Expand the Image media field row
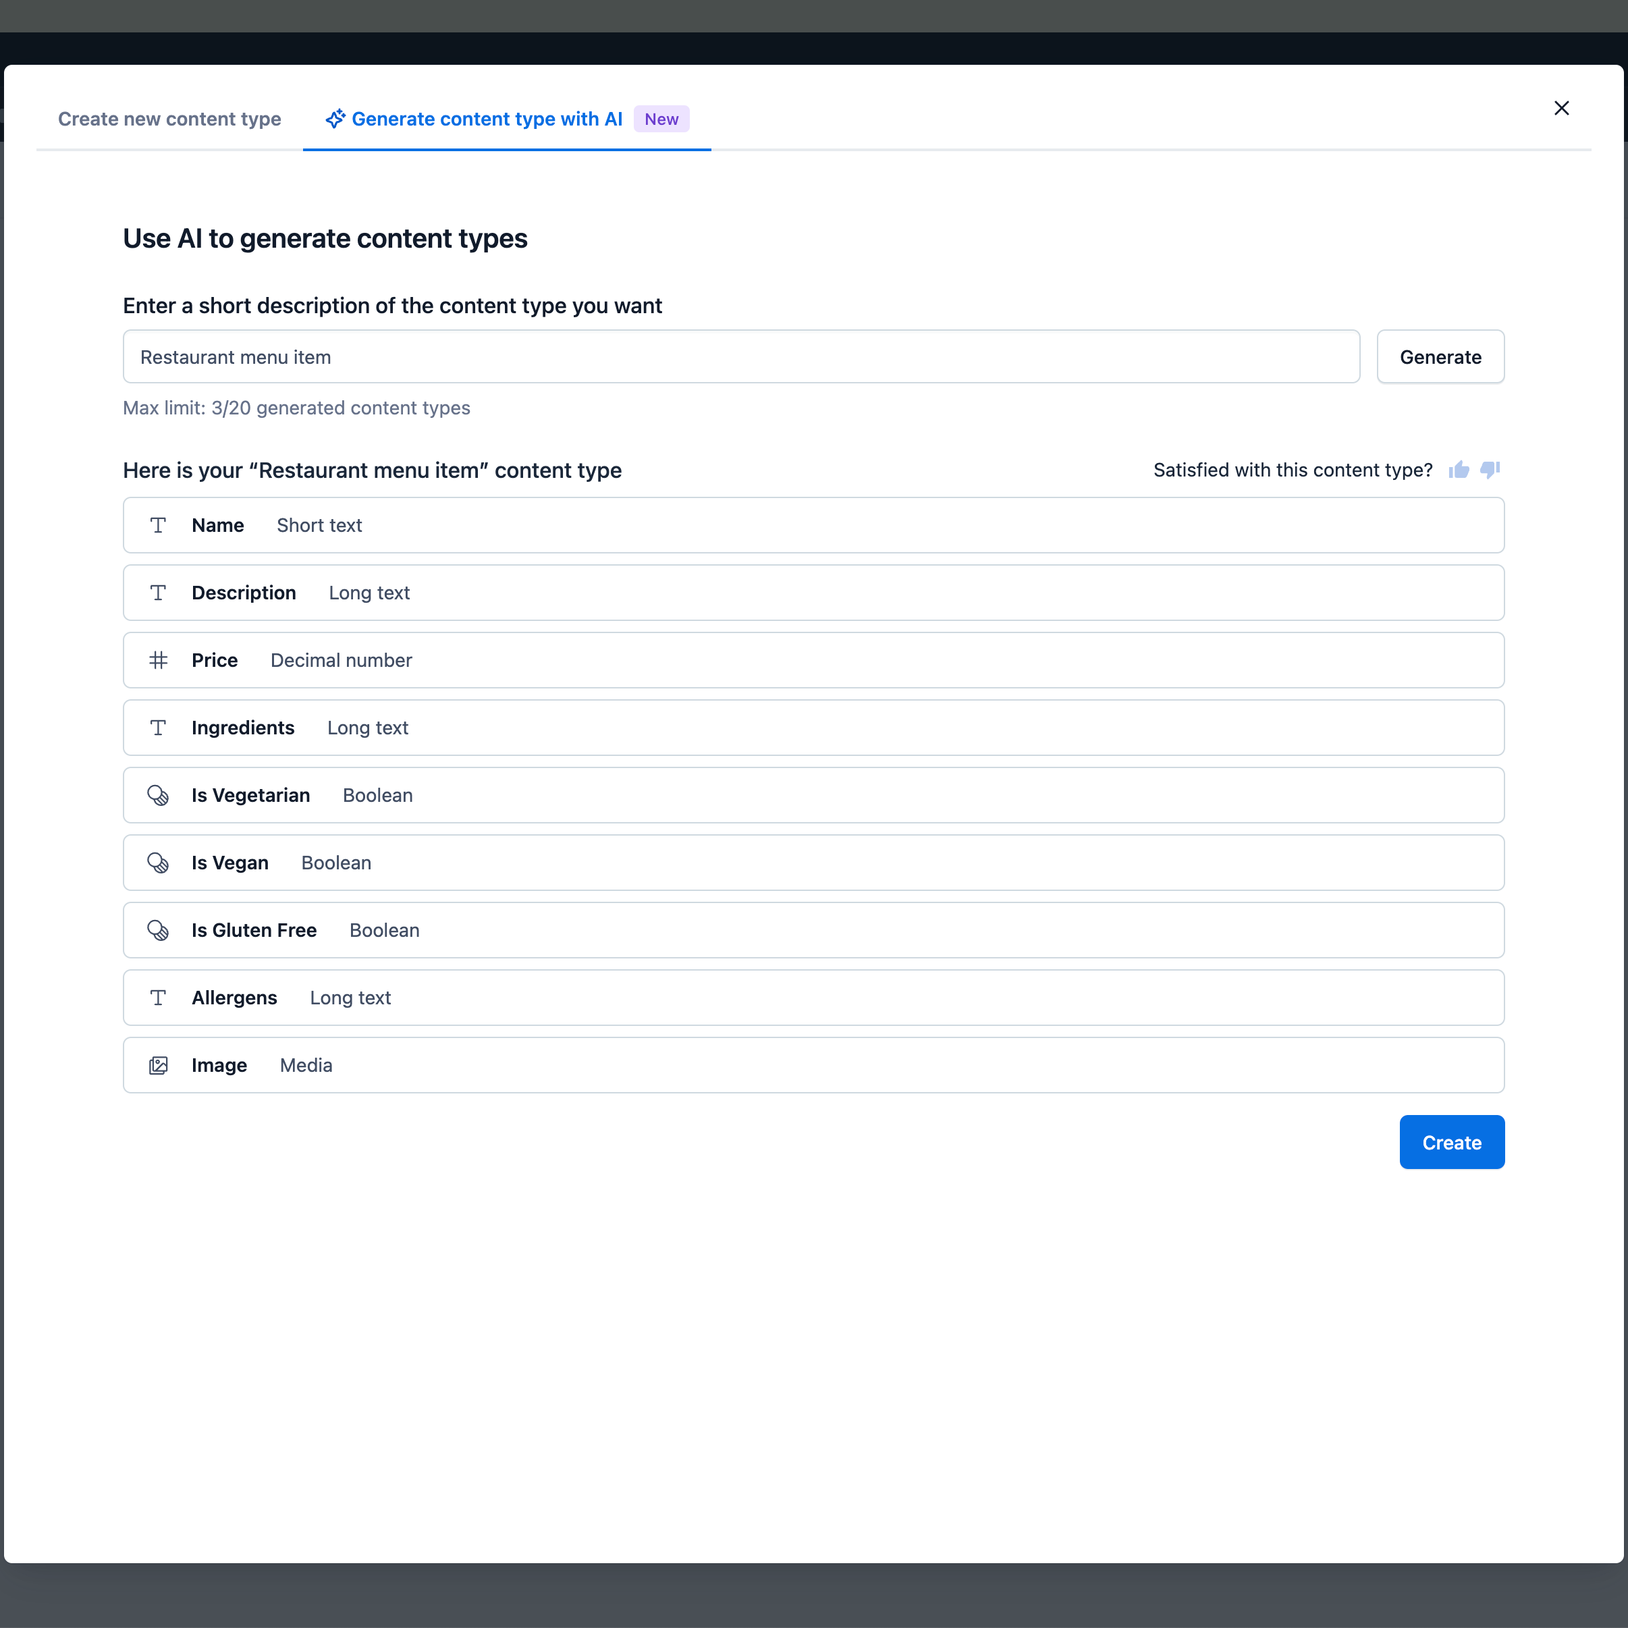 coord(813,1064)
